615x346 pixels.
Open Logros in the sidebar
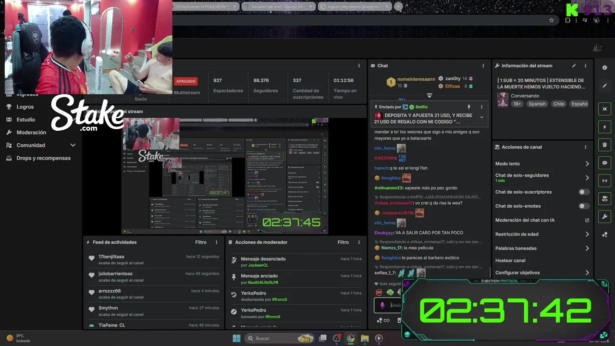(25, 107)
